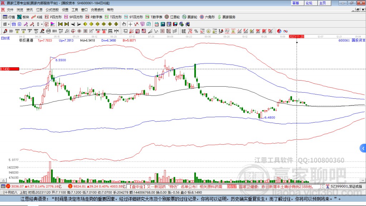Click the 客服 button

pyautogui.click(x=297, y=3)
